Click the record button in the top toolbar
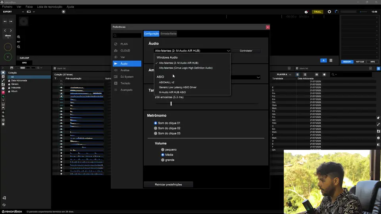Viewport: 381px width, 214px height. pos(63,11)
